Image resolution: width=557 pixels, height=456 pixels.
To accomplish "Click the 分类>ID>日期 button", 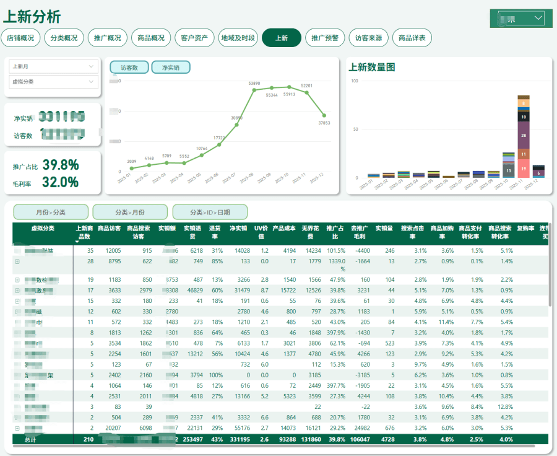I will (210, 212).
